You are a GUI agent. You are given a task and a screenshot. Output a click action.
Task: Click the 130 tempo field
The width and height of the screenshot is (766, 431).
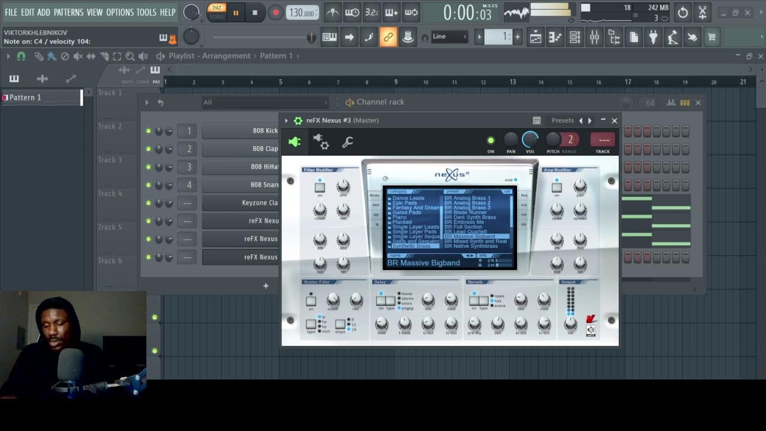(302, 13)
